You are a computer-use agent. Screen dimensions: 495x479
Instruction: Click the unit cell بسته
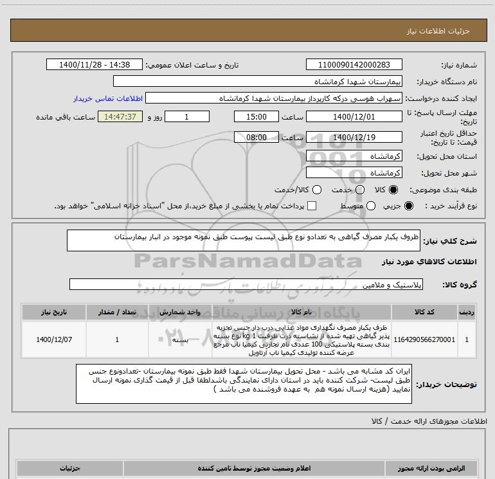(180, 339)
